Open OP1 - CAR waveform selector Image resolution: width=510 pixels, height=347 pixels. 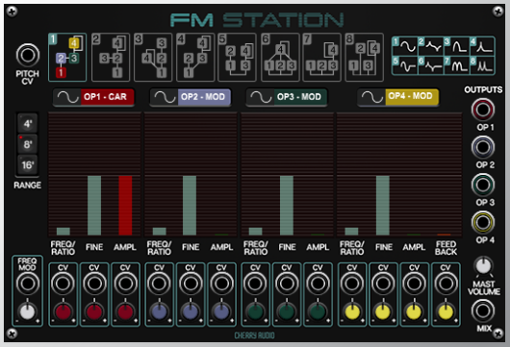[93, 97]
